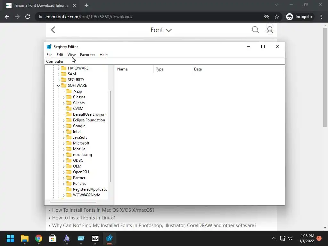The width and height of the screenshot is (328, 246).
Task: Open the Help menu in Registry Editor
Action: pyautogui.click(x=103, y=54)
